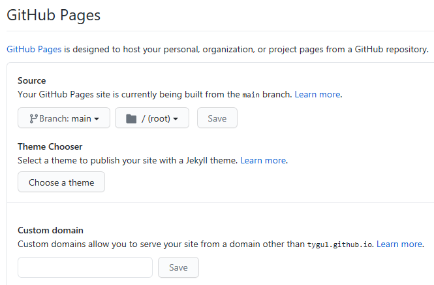Open the blue GitHub Pages link
434x285 pixels.
coord(34,49)
